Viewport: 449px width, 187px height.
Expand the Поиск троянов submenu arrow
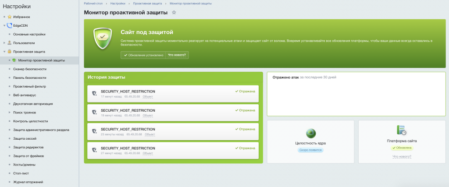tap(10, 113)
